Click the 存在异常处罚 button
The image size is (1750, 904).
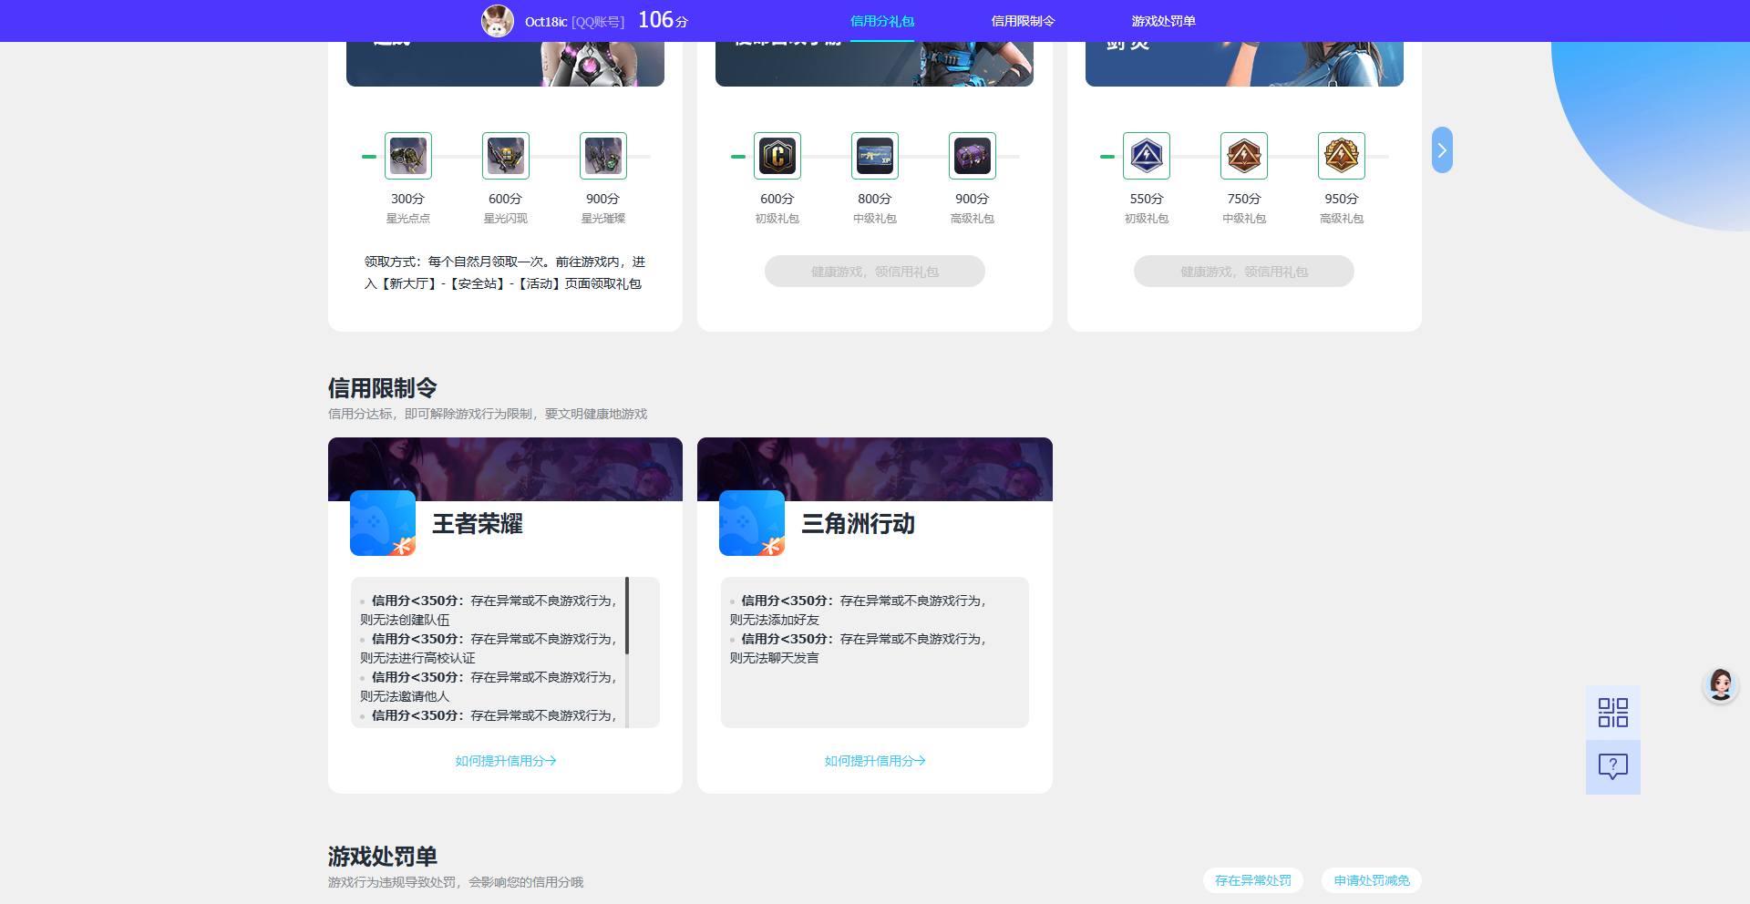pyautogui.click(x=1253, y=880)
